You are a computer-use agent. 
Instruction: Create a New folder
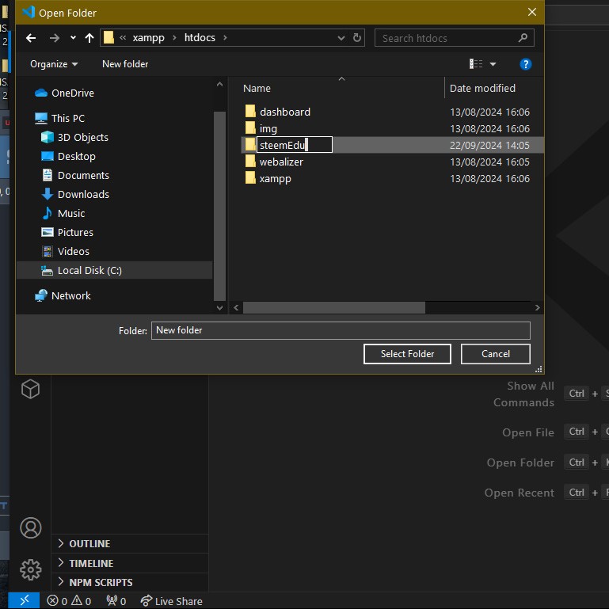click(125, 64)
